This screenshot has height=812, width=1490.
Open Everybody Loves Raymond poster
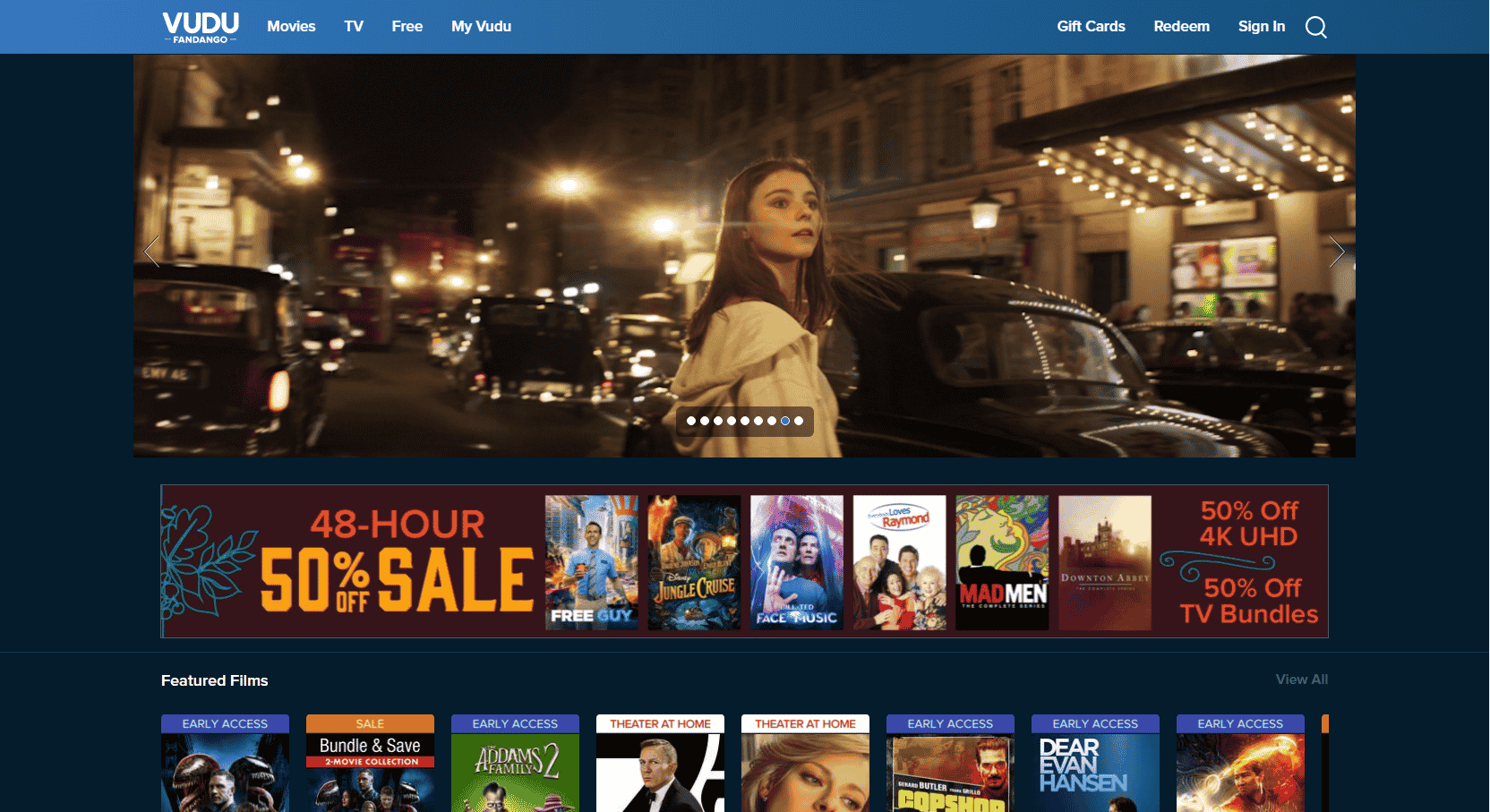(x=899, y=562)
